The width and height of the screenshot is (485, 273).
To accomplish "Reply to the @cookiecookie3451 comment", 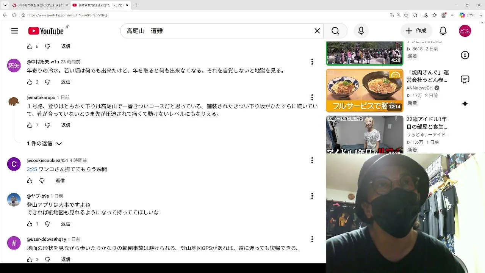I will coord(60,180).
